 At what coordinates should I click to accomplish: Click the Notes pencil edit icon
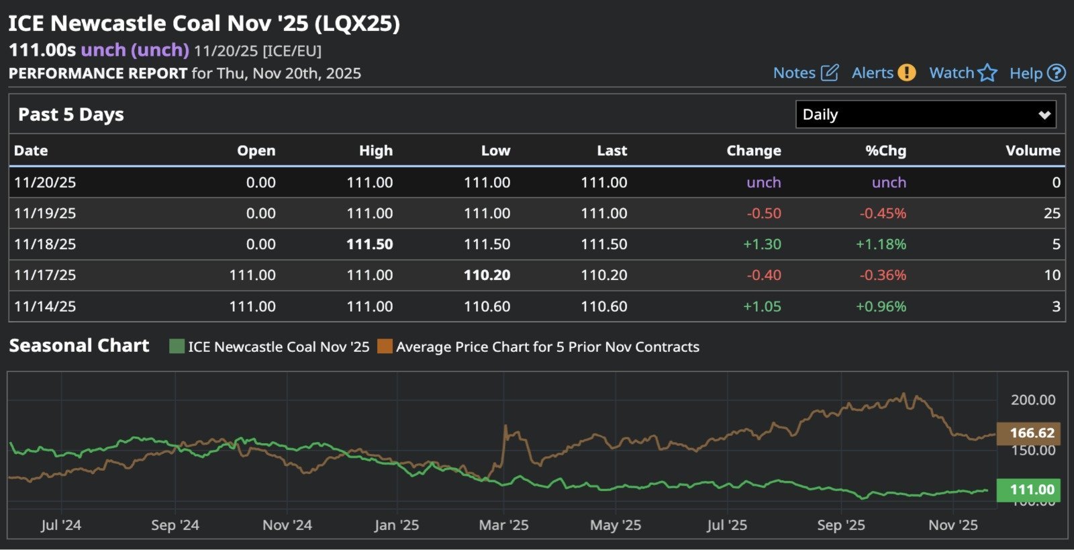830,73
